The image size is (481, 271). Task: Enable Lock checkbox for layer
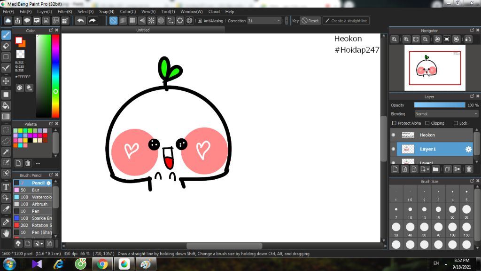coord(456,123)
